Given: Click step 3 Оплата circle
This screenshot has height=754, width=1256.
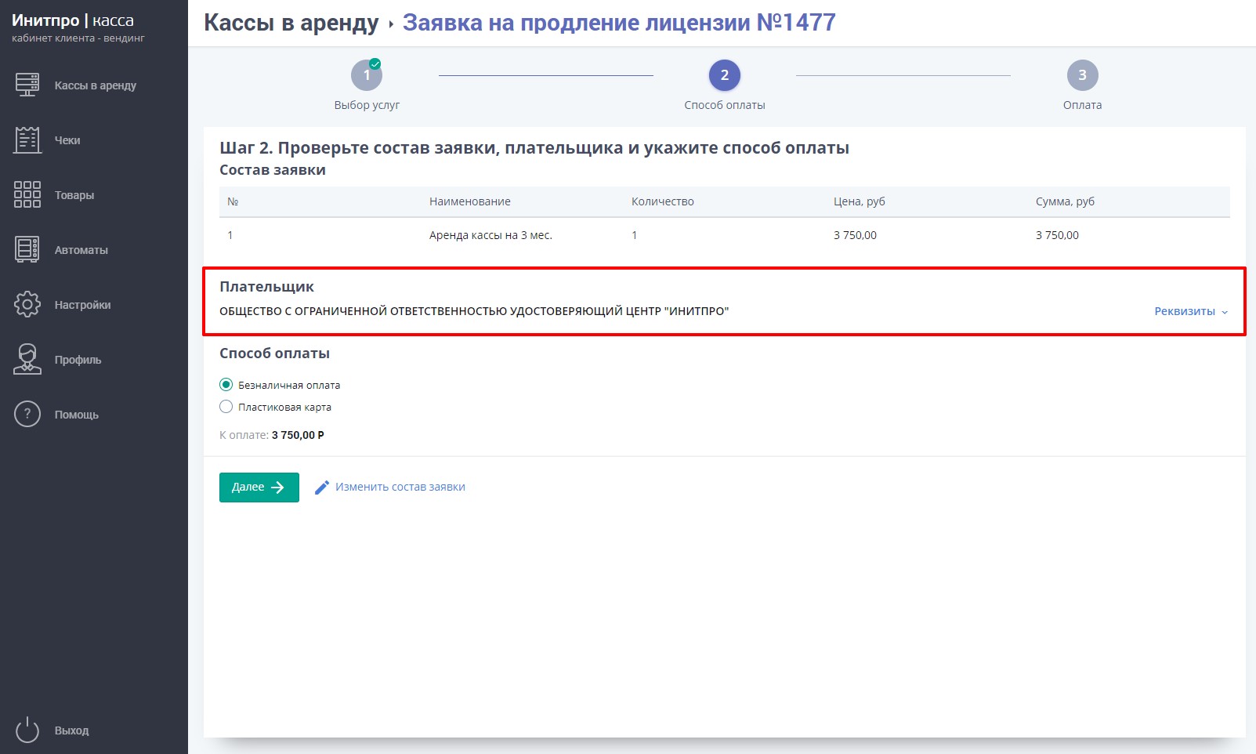Looking at the screenshot, I should click(1083, 75).
